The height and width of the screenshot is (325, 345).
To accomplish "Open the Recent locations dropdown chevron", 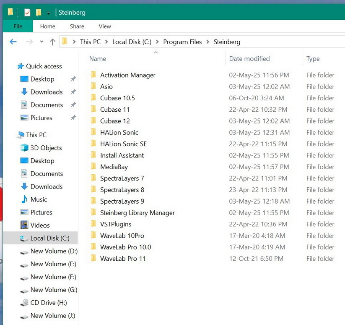I will pyautogui.click(x=42, y=42).
